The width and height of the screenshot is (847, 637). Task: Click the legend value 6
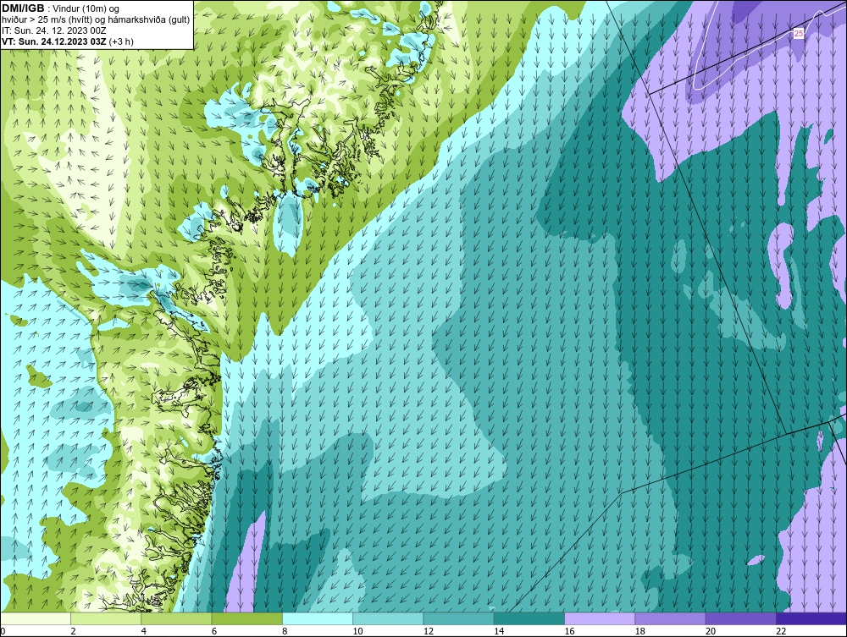[214, 631]
